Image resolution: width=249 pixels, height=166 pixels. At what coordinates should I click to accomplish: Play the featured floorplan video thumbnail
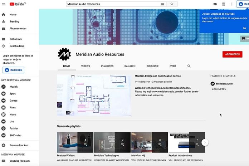coord(94,95)
